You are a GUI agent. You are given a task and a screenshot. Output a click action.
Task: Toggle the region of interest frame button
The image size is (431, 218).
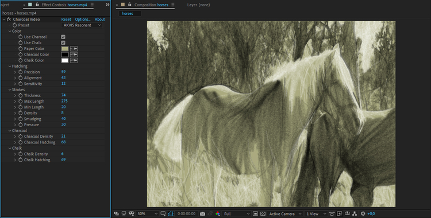click(255, 213)
